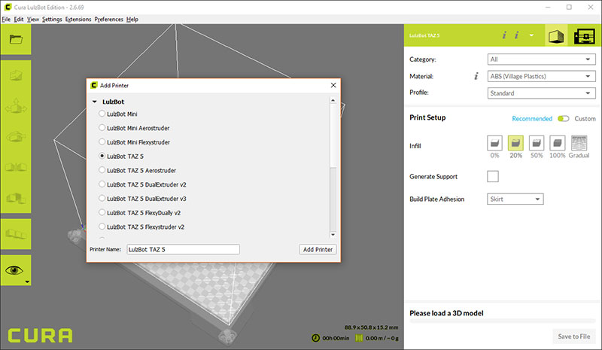Open the Preferences menu

tap(108, 20)
